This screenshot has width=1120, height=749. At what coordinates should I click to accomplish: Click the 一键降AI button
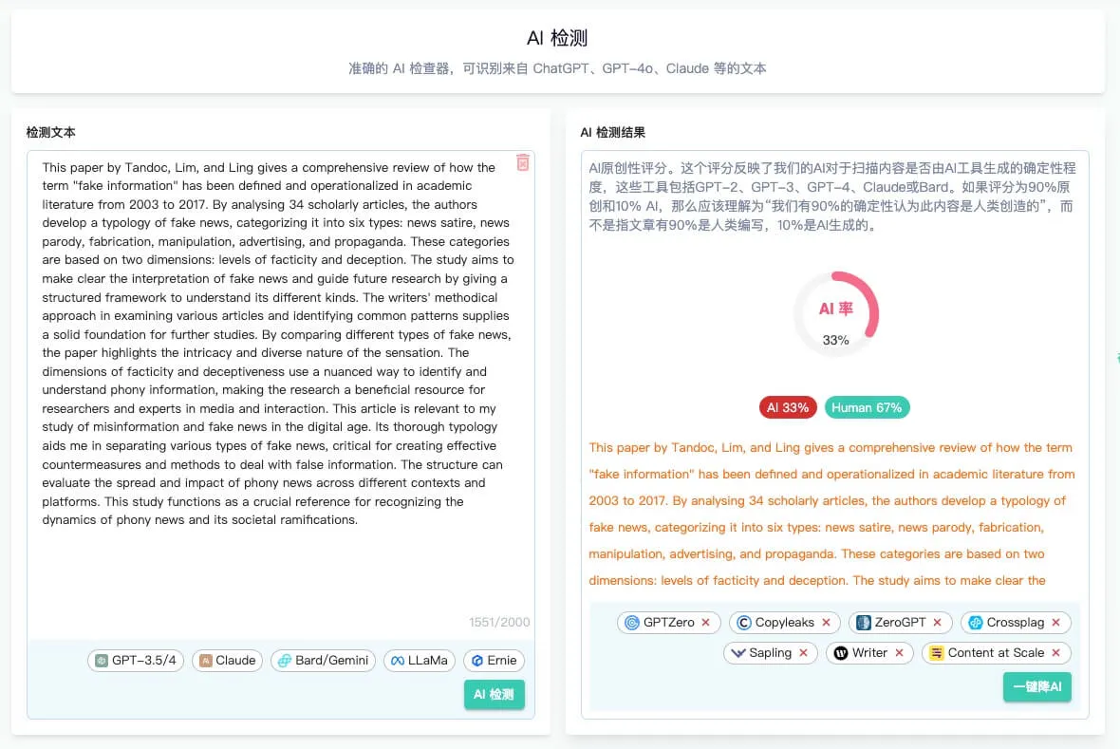pyautogui.click(x=1036, y=686)
